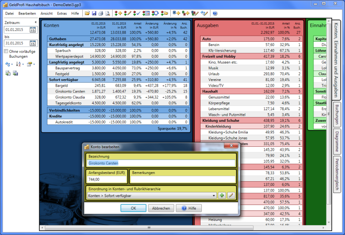Open the 'Konten > Sofort verfügbar' dropdown
Viewport: 345px width, 235px height.
214,195
